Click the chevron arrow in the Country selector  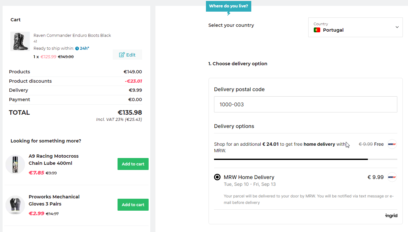coord(397,27)
